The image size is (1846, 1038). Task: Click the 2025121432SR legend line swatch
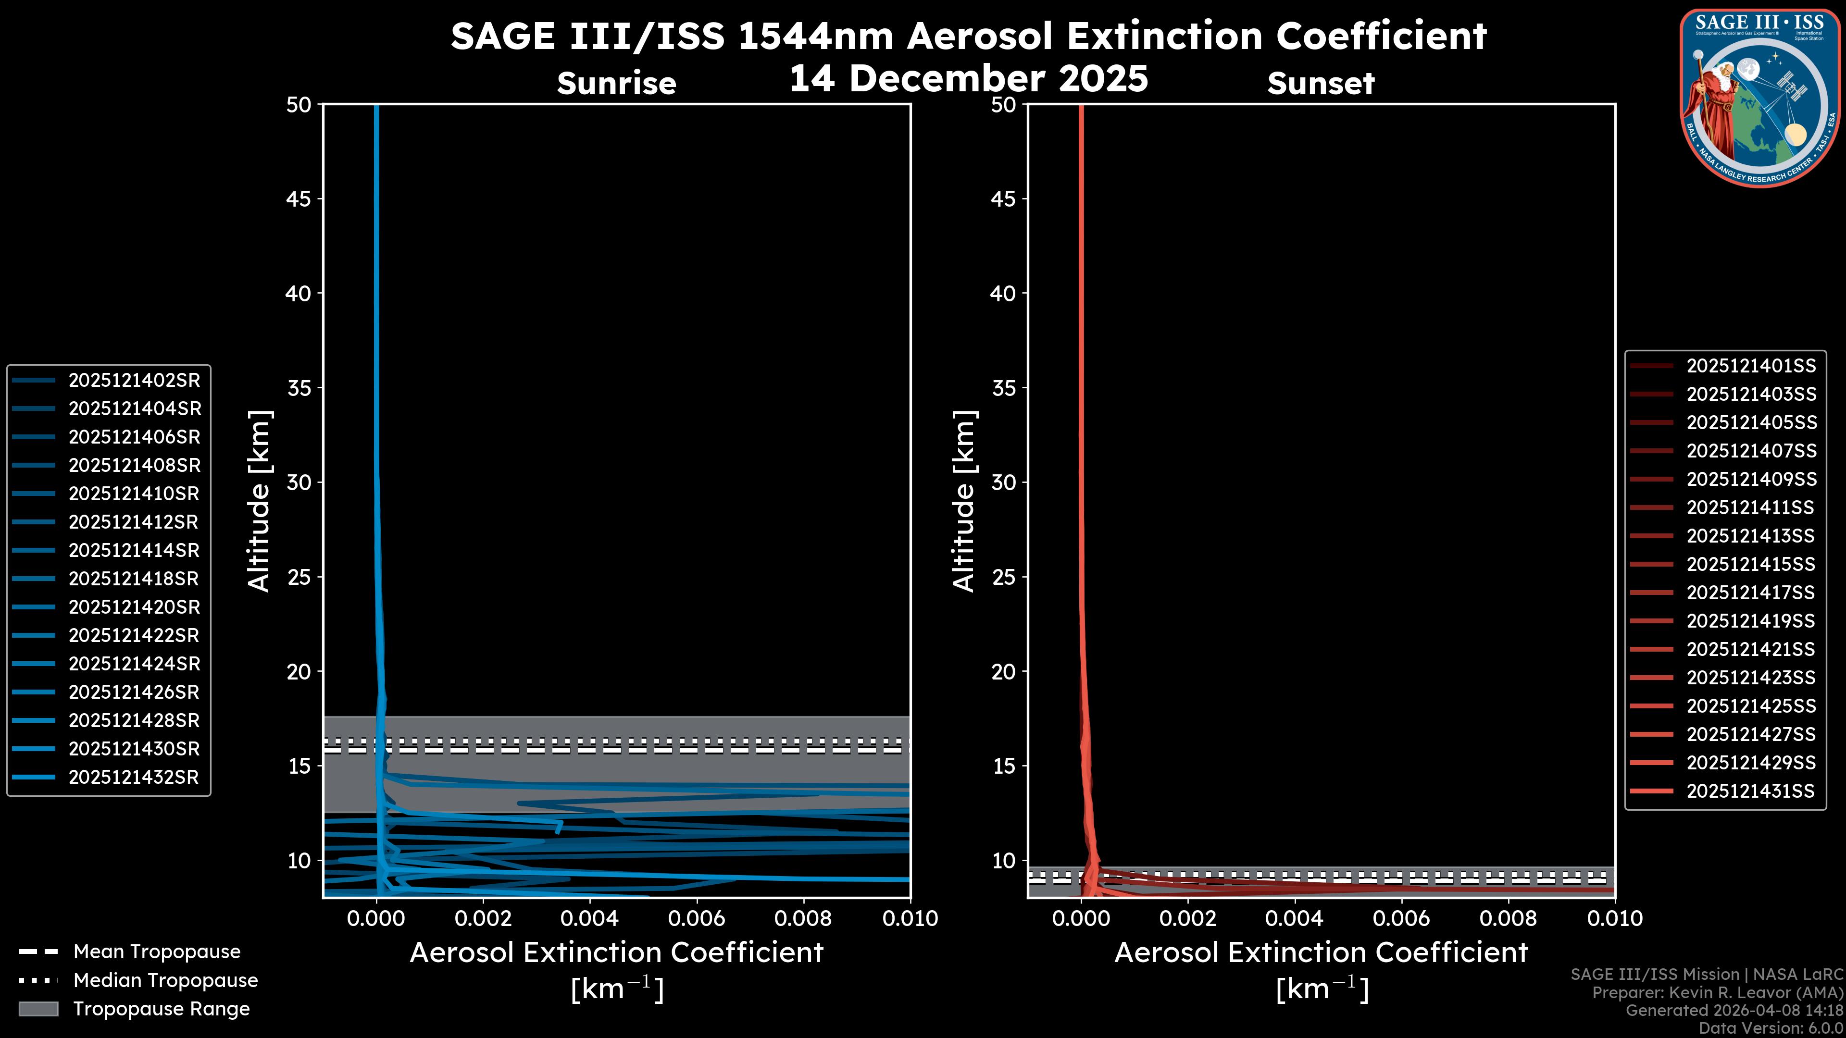click(34, 777)
